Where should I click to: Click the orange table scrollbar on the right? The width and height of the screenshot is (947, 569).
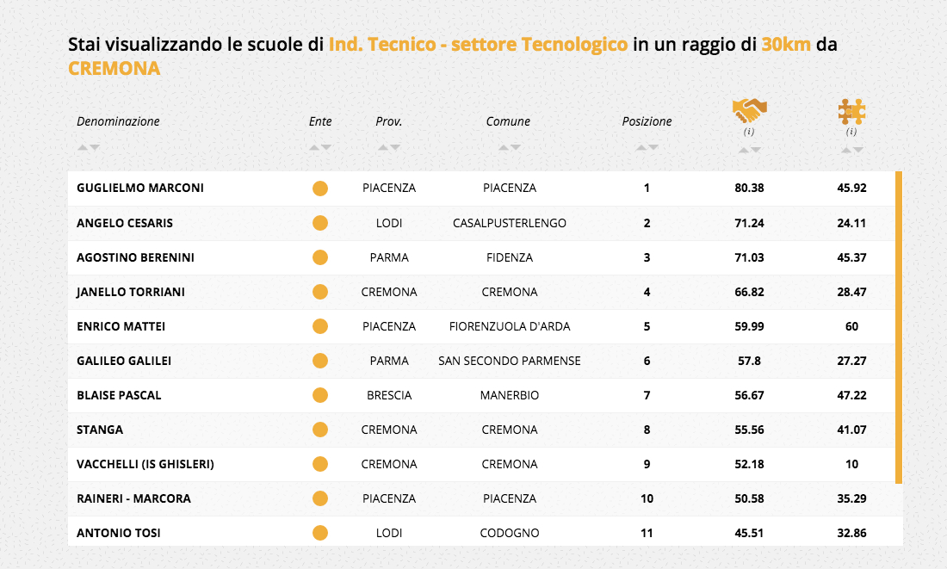pos(899,327)
